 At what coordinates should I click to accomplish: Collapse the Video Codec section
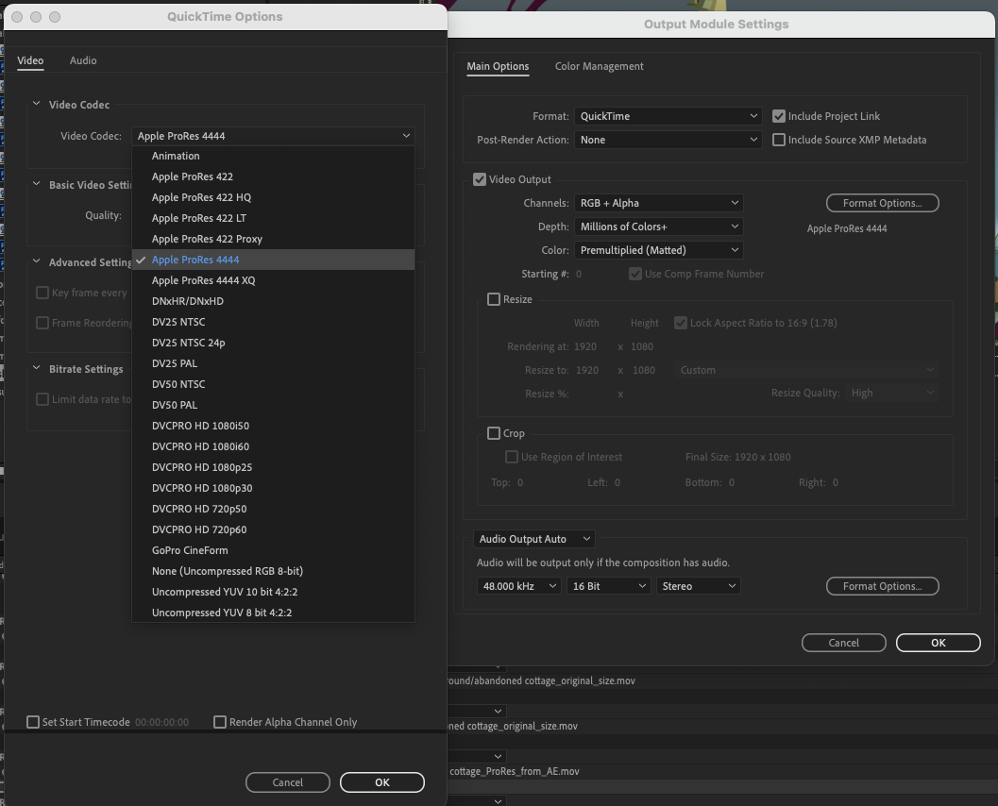tap(36, 104)
